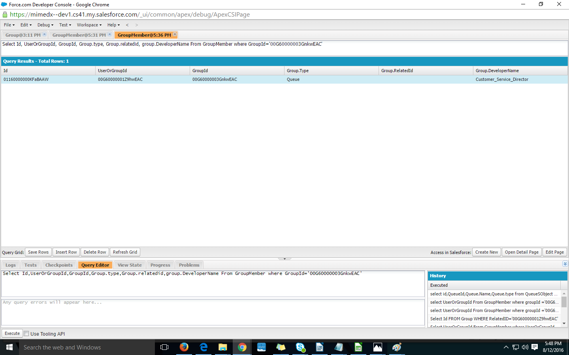
Task: Click Save Rows button
Action: pyautogui.click(x=38, y=252)
